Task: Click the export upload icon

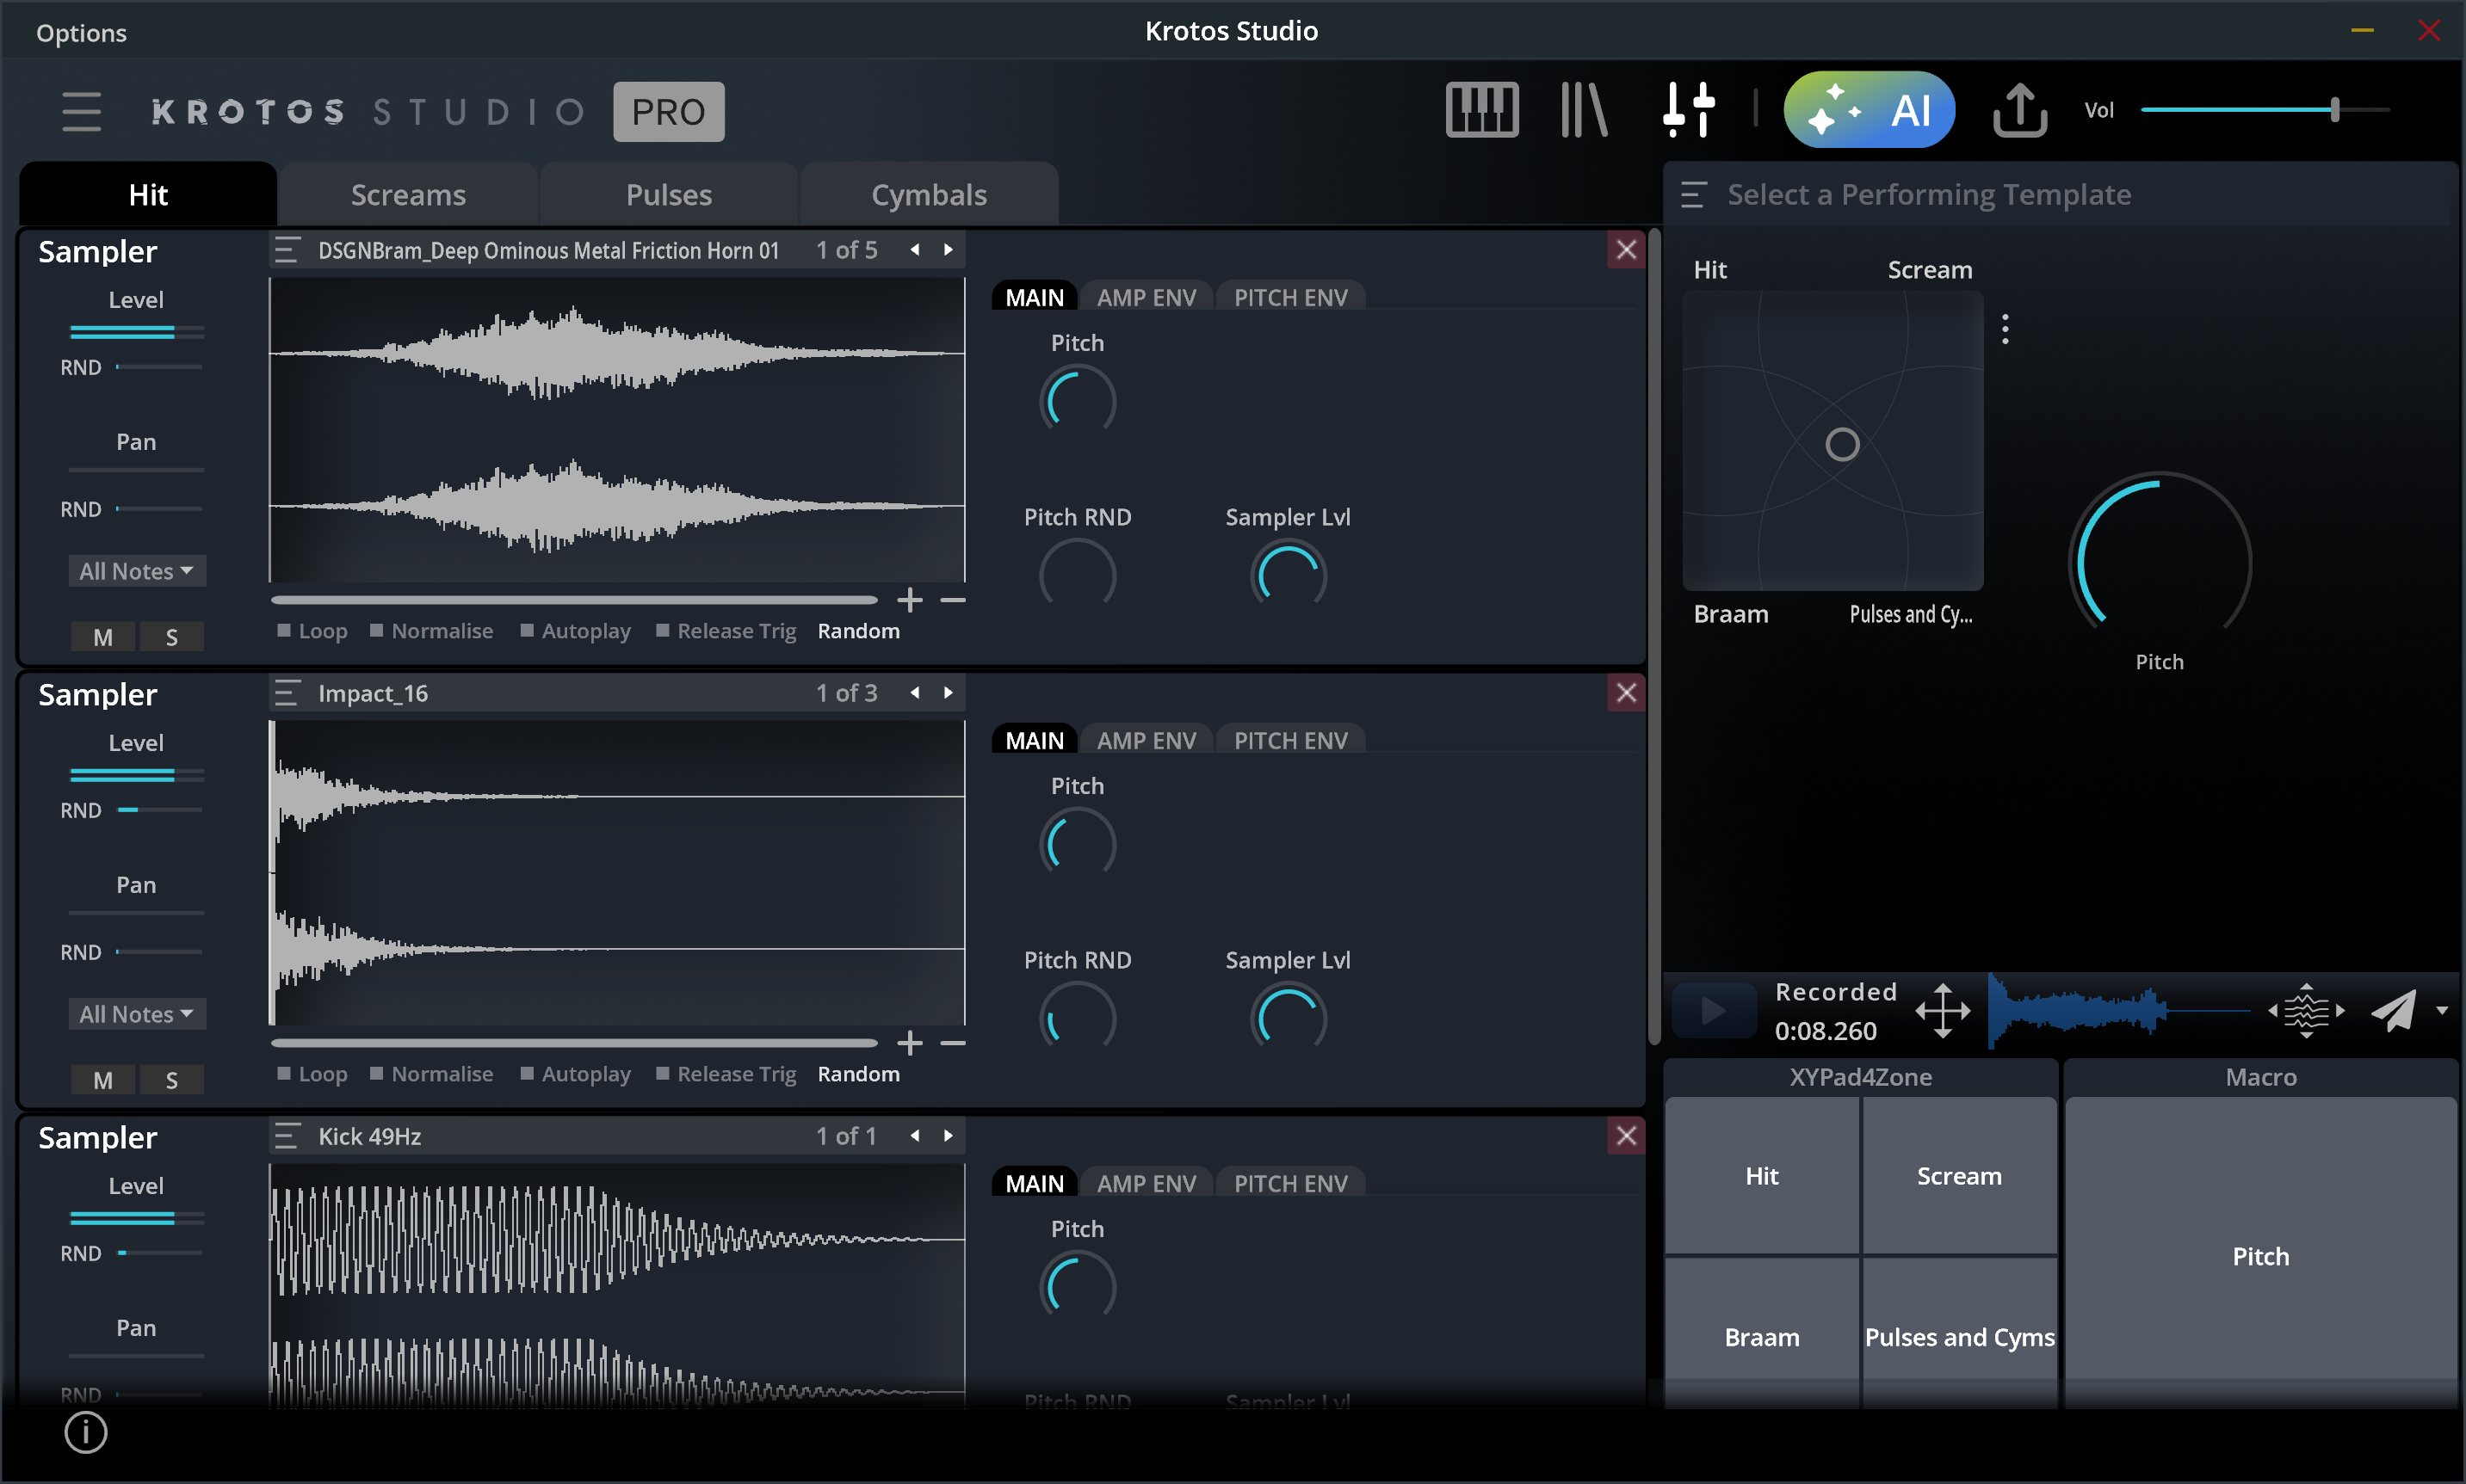Action: click(x=2020, y=110)
